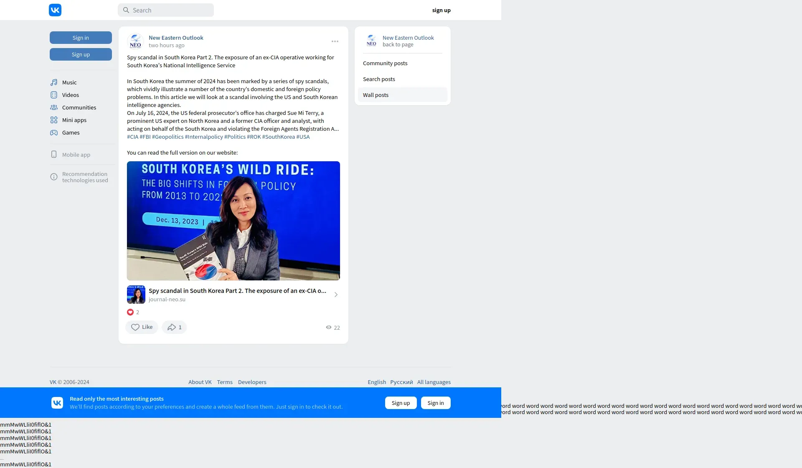Image resolution: width=802 pixels, height=468 pixels.
Task: Click the share arrow button
Action: (174, 327)
